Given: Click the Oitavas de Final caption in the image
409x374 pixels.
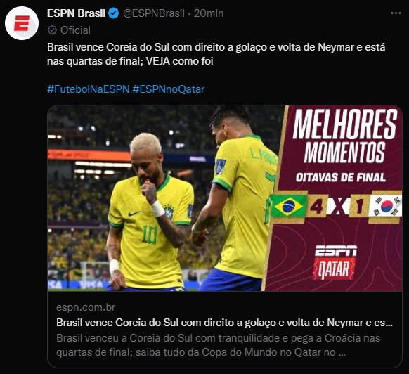Looking at the screenshot, I should click(340, 178).
